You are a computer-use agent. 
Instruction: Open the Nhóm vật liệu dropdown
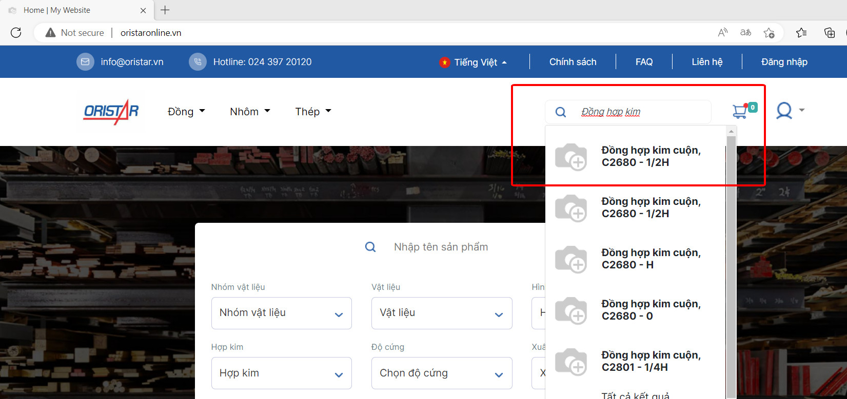point(282,313)
